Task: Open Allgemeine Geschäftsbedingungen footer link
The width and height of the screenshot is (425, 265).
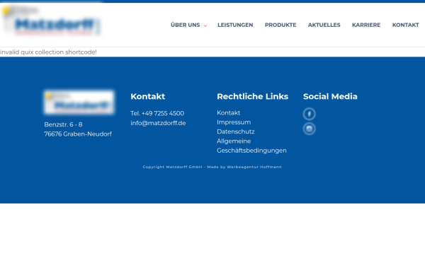Action: 251,146
